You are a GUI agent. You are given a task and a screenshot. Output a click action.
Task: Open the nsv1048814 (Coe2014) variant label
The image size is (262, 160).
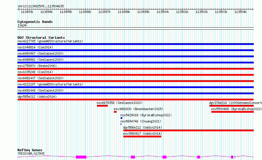click(x=35, y=47)
